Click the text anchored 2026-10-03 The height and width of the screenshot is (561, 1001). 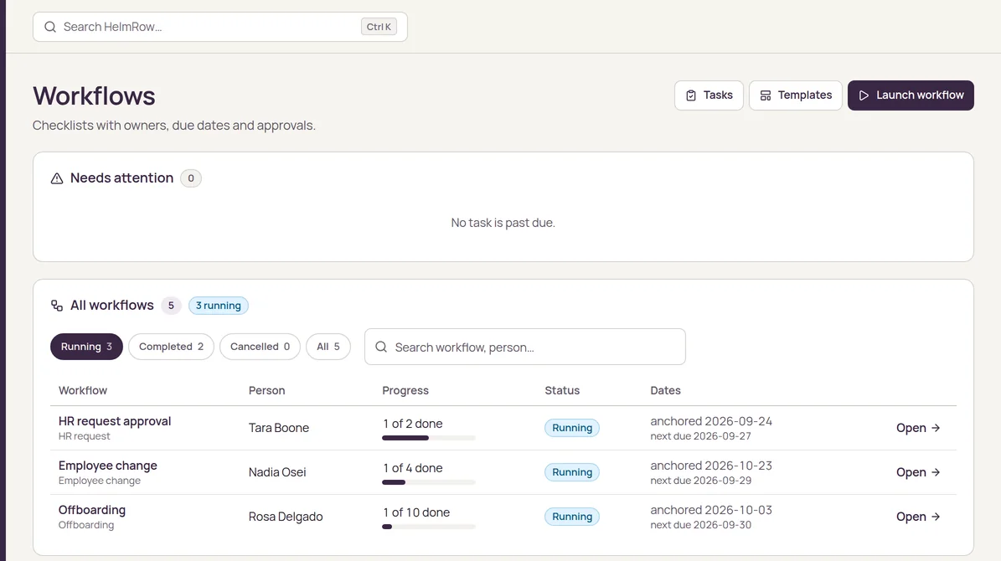coord(711,510)
